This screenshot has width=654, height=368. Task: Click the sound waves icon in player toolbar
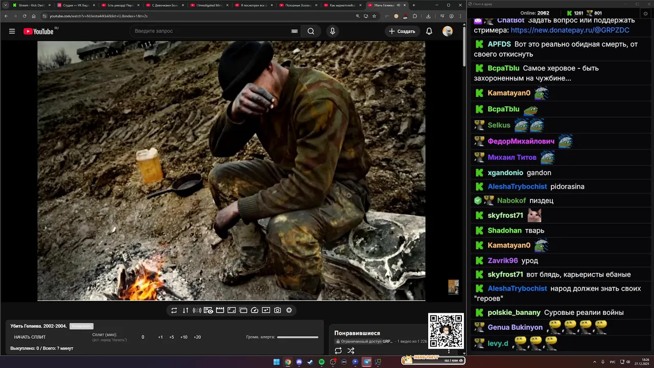click(x=197, y=310)
